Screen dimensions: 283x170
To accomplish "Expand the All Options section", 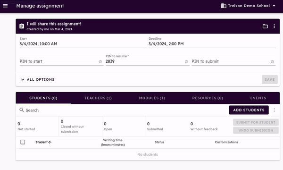I will click(38, 79).
